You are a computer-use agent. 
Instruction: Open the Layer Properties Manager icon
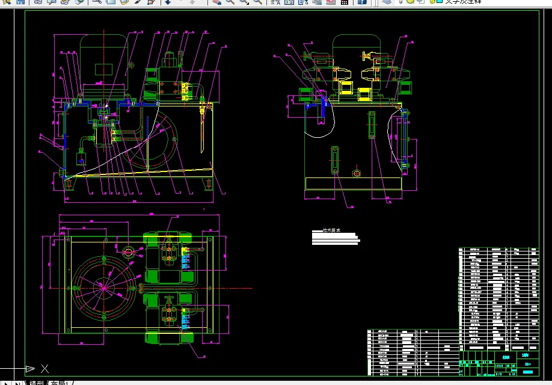387,2
